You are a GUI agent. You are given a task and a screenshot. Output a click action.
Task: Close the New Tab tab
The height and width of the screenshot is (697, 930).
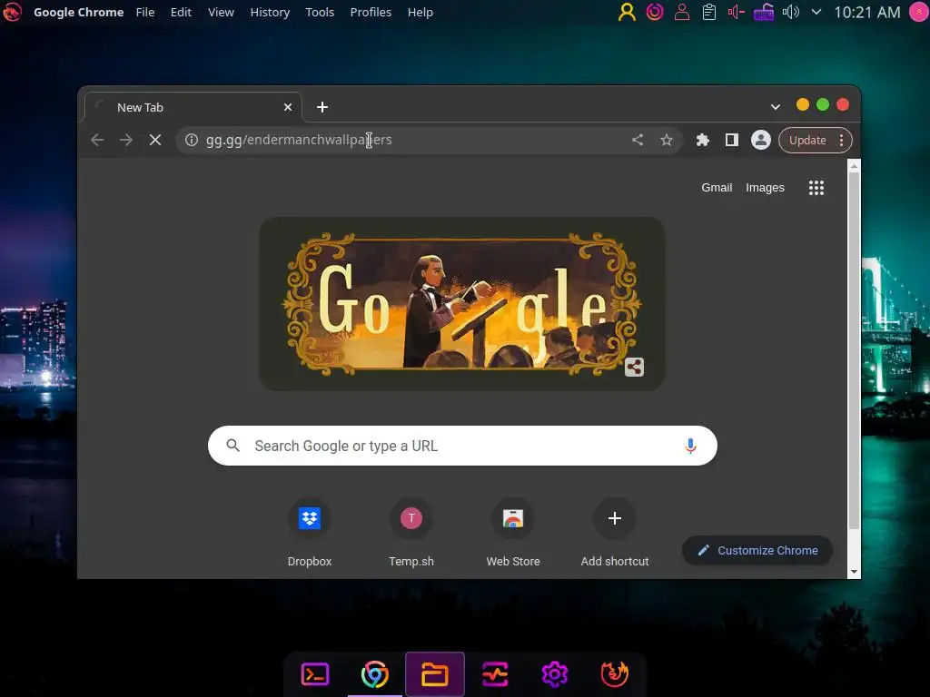288,107
